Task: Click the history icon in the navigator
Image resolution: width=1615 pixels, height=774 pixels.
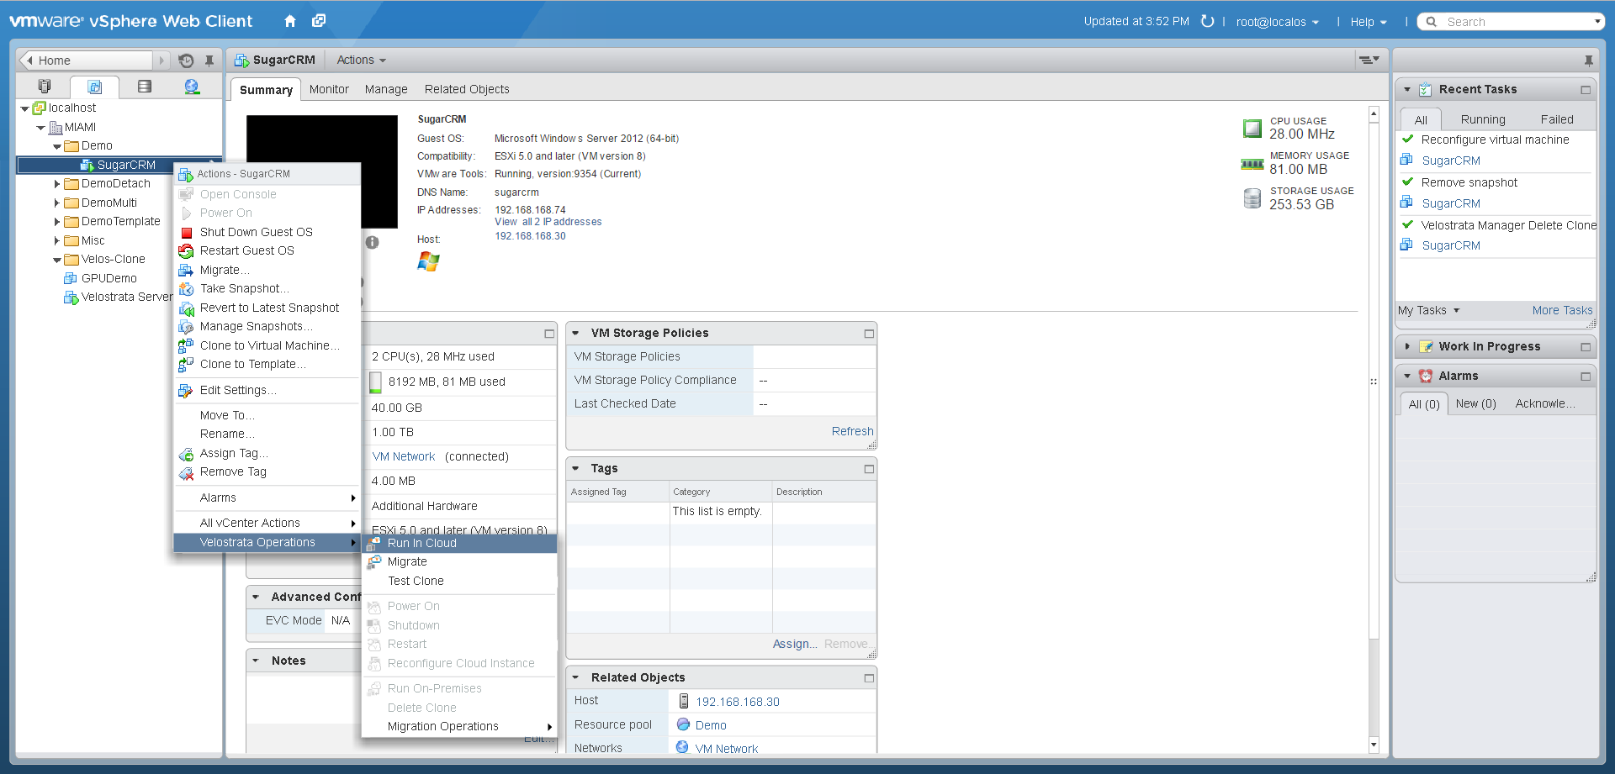Action: pyautogui.click(x=187, y=61)
